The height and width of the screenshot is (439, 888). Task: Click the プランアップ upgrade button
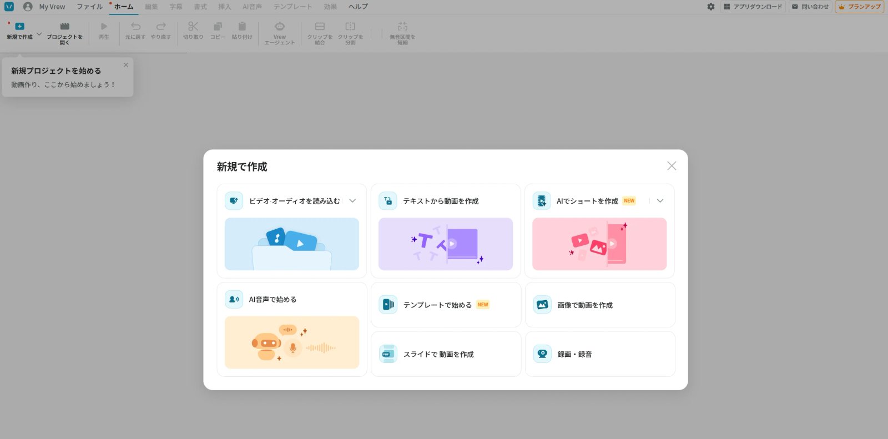pyautogui.click(x=860, y=7)
